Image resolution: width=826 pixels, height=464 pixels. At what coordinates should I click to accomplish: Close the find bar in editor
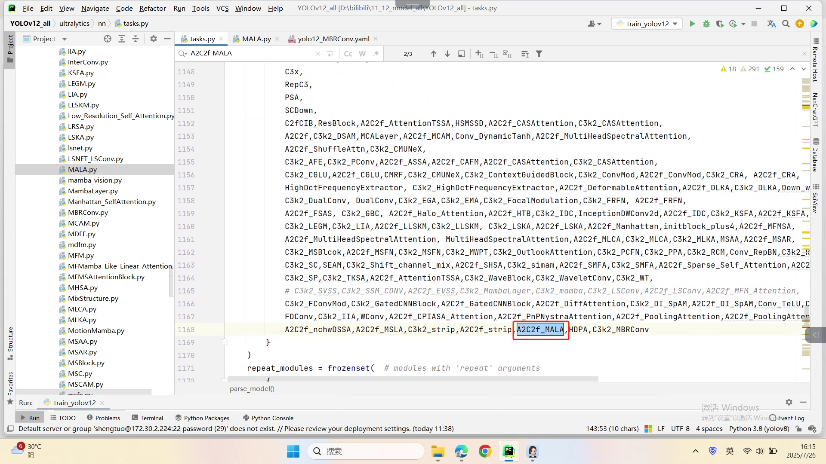pos(804,54)
